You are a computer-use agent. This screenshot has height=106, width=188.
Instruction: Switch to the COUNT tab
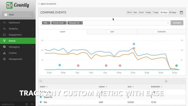click(x=63, y=32)
